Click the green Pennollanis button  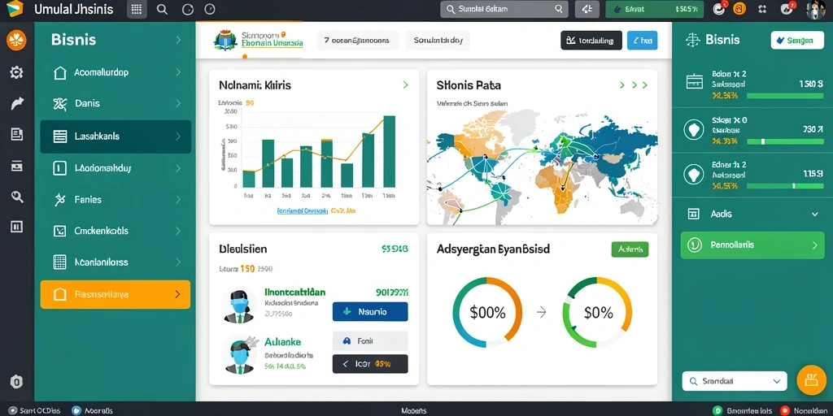tap(752, 245)
